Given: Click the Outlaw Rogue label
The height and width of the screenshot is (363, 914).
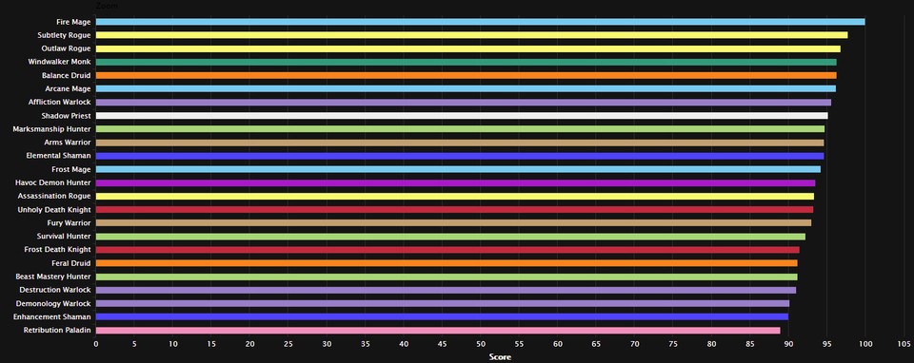Looking at the screenshot, I should click(66, 48).
